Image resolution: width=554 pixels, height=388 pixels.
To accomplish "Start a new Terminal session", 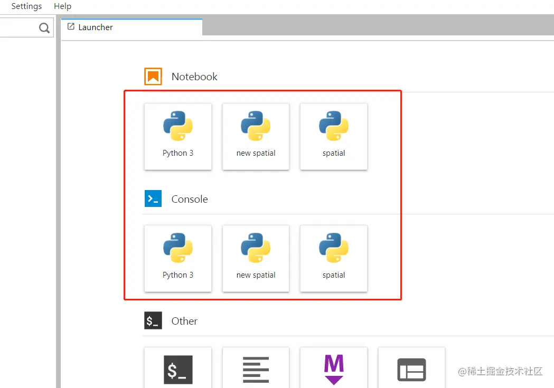I will pos(178,367).
